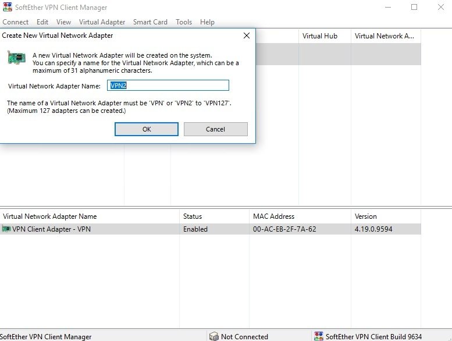The height and width of the screenshot is (341, 452).
Task: Minimize the SoftEther VPN Client Manager window
Action: [388, 7]
